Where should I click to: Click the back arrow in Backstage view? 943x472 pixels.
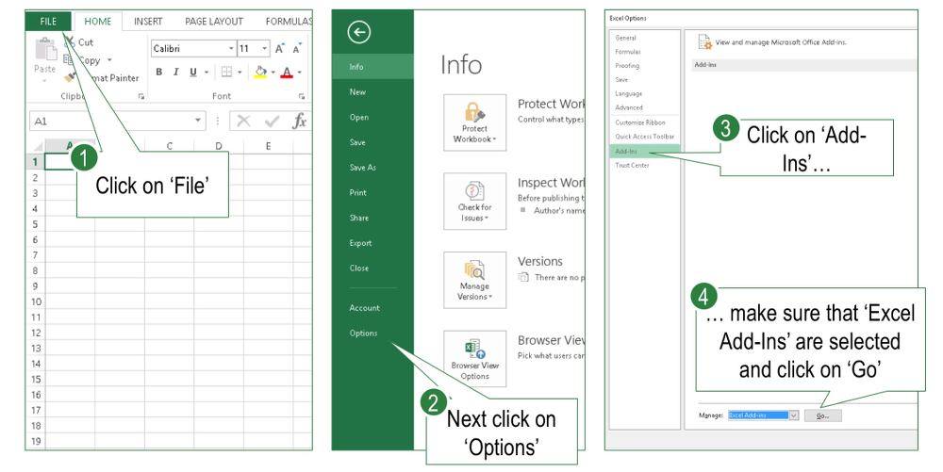point(359,32)
